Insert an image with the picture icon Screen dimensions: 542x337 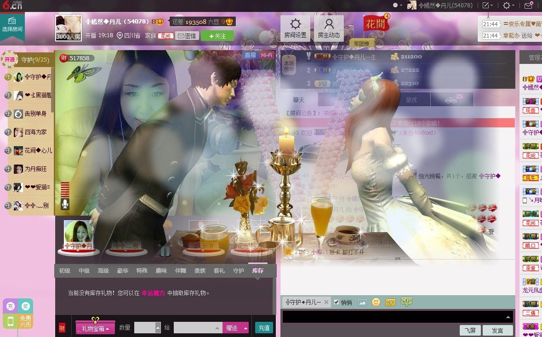[x=362, y=303]
